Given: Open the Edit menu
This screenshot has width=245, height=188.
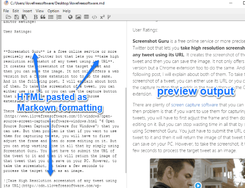Looking at the screenshot, I should 16,11.
